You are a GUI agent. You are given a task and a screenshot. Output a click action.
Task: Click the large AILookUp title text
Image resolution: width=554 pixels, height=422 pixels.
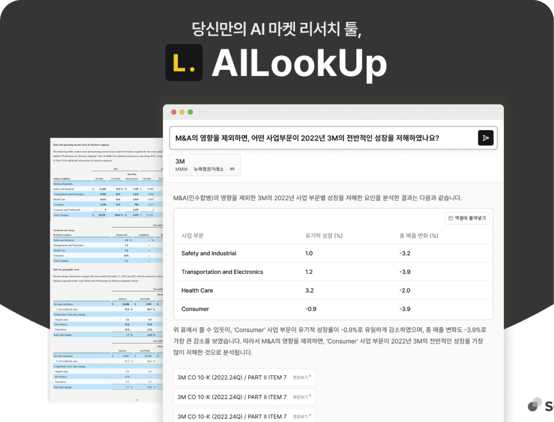(299, 64)
